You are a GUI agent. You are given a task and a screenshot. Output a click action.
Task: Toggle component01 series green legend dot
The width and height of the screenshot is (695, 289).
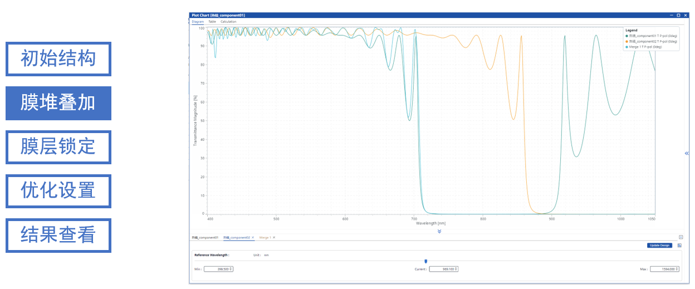pos(627,36)
